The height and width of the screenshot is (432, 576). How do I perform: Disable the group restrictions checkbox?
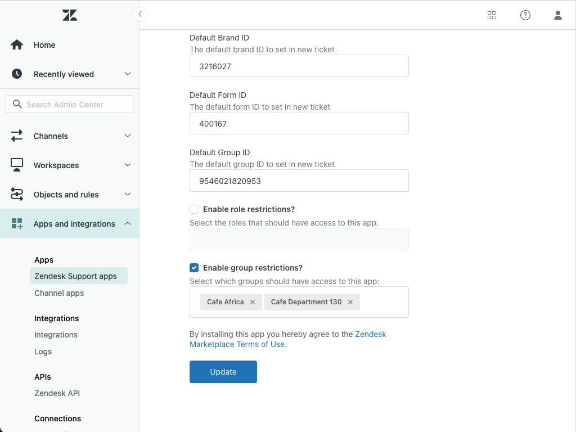tap(194, 268)
